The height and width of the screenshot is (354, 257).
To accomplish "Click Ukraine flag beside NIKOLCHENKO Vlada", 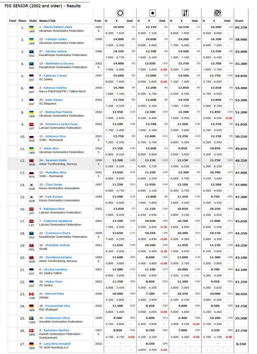I will [x=31, y=27].
